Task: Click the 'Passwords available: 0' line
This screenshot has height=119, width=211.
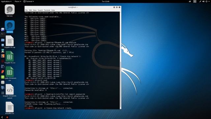Action: pyautogui.click(x=36, y=90)
